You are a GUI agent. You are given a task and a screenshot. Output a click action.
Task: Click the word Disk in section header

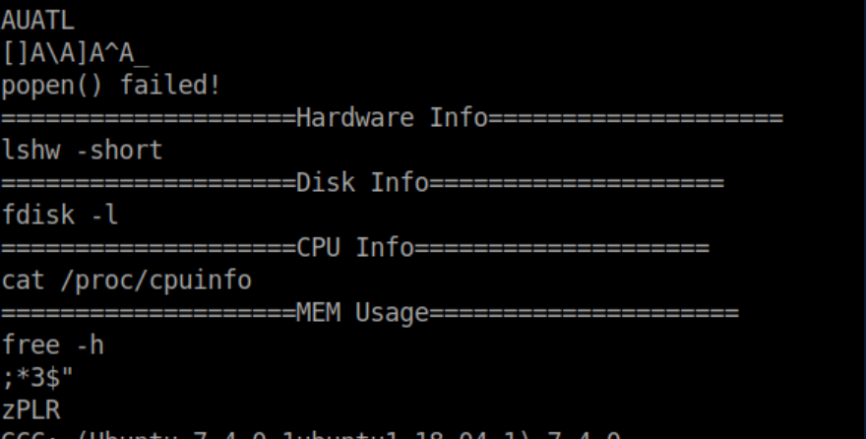click(326, 183)
